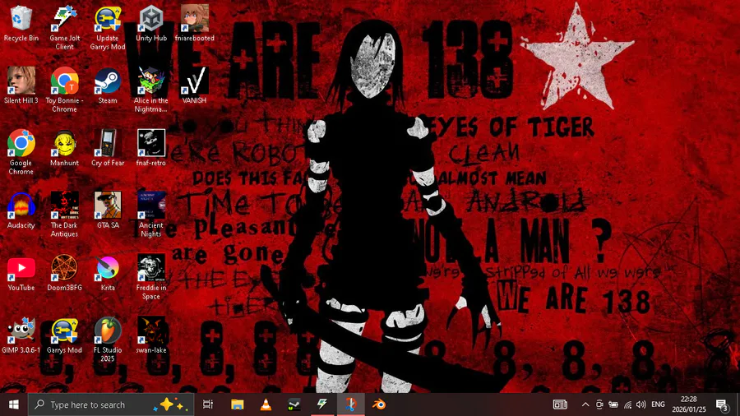Select The Dark Antiques icon

[x=64, y=215]
